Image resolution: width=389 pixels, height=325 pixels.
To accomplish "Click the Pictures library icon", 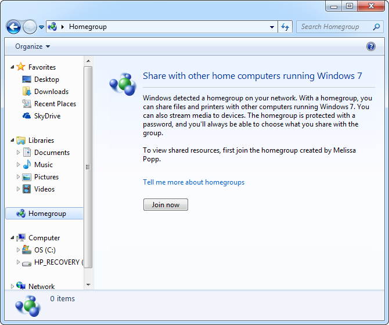I will [x=27, y=177].
